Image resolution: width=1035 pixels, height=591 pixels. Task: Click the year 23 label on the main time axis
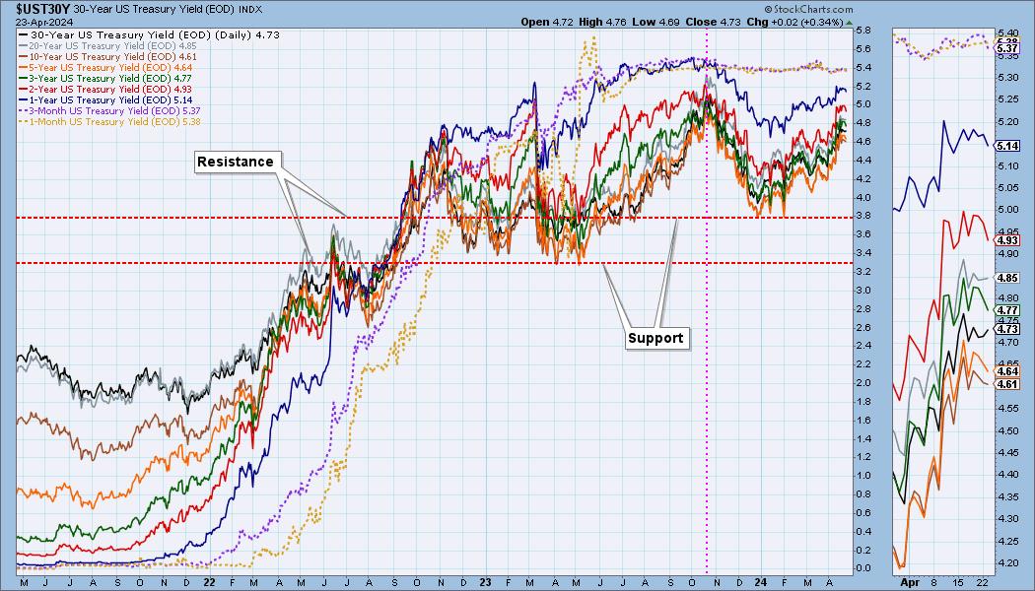click(485, 583)
